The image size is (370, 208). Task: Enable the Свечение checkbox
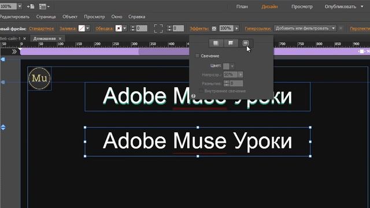click(197, 56)
